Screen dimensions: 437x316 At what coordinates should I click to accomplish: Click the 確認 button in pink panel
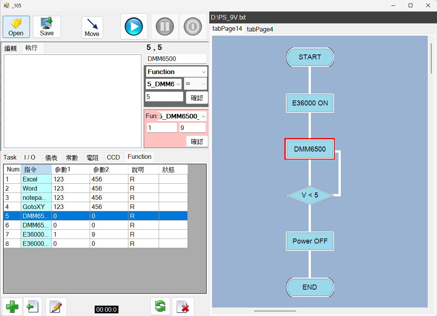(x=197, y=142)
